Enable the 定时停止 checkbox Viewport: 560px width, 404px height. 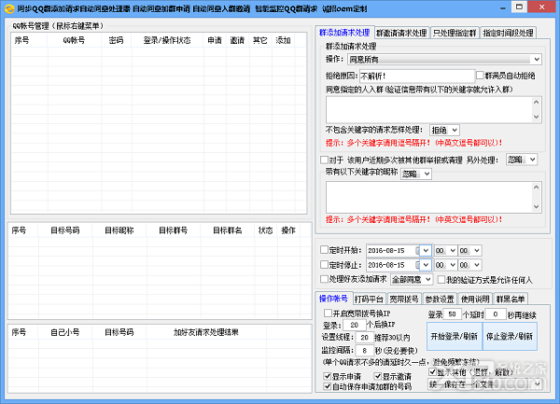(324, 264)
